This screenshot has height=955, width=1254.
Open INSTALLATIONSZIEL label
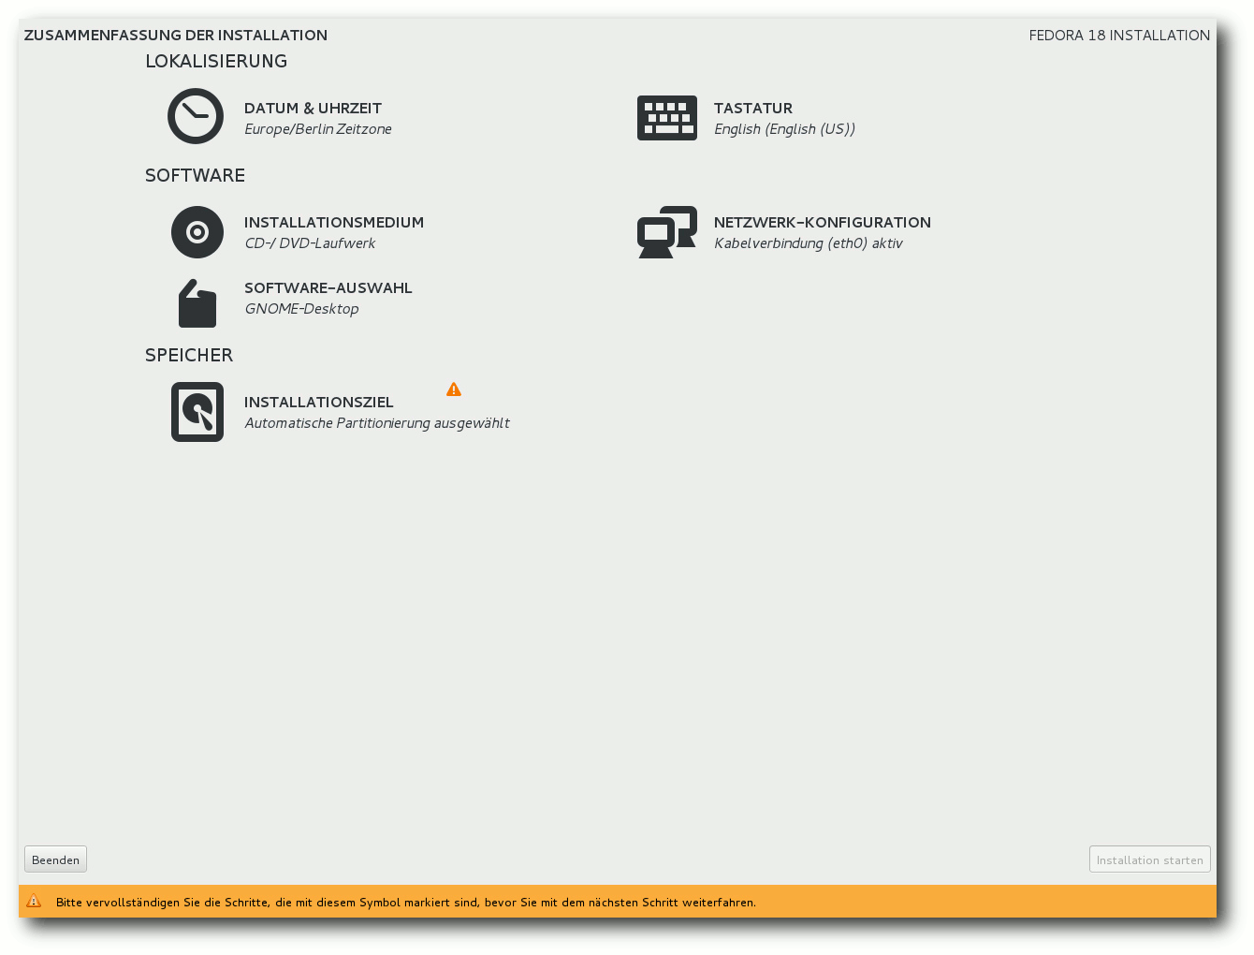click(319, 403)
